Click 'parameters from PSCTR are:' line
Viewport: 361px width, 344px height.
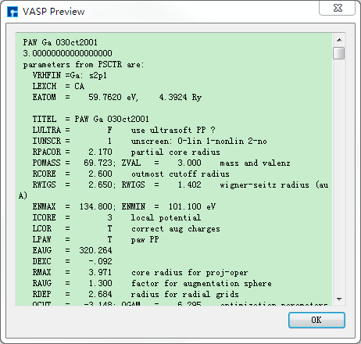(84, 64)
